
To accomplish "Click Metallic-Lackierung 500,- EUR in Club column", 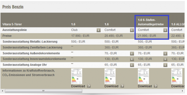I will click(78, 42).
